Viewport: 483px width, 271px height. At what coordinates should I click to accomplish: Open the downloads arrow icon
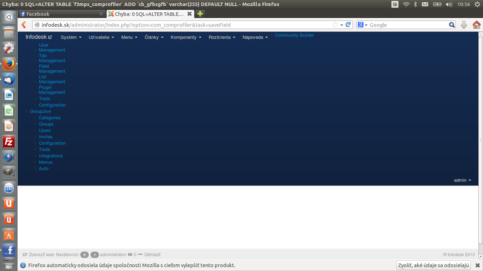464,25
